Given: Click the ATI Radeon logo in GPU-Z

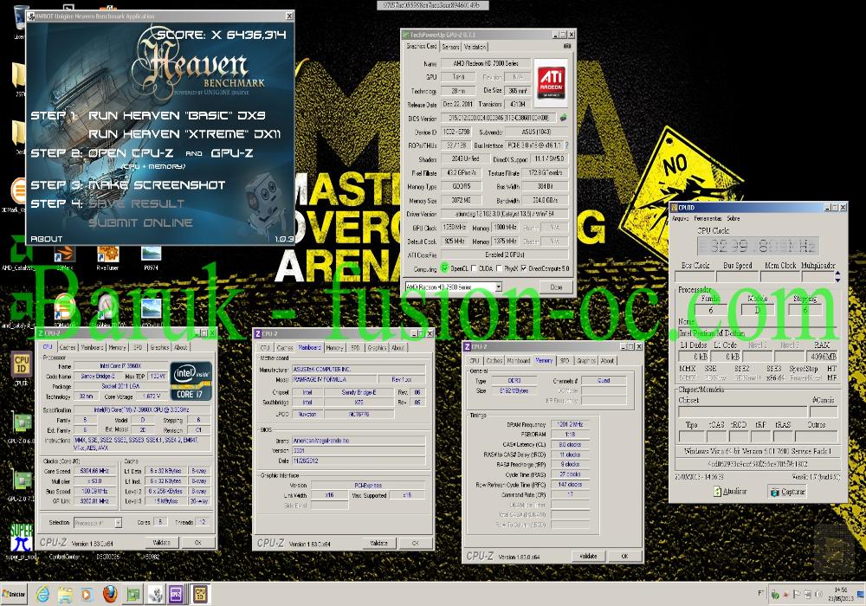Looking at the screenshot, I should pos(551,81).
